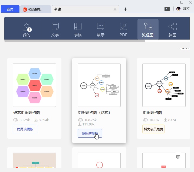Open the 蜂窝组织结构图 thumbnail

pos(34,85)
